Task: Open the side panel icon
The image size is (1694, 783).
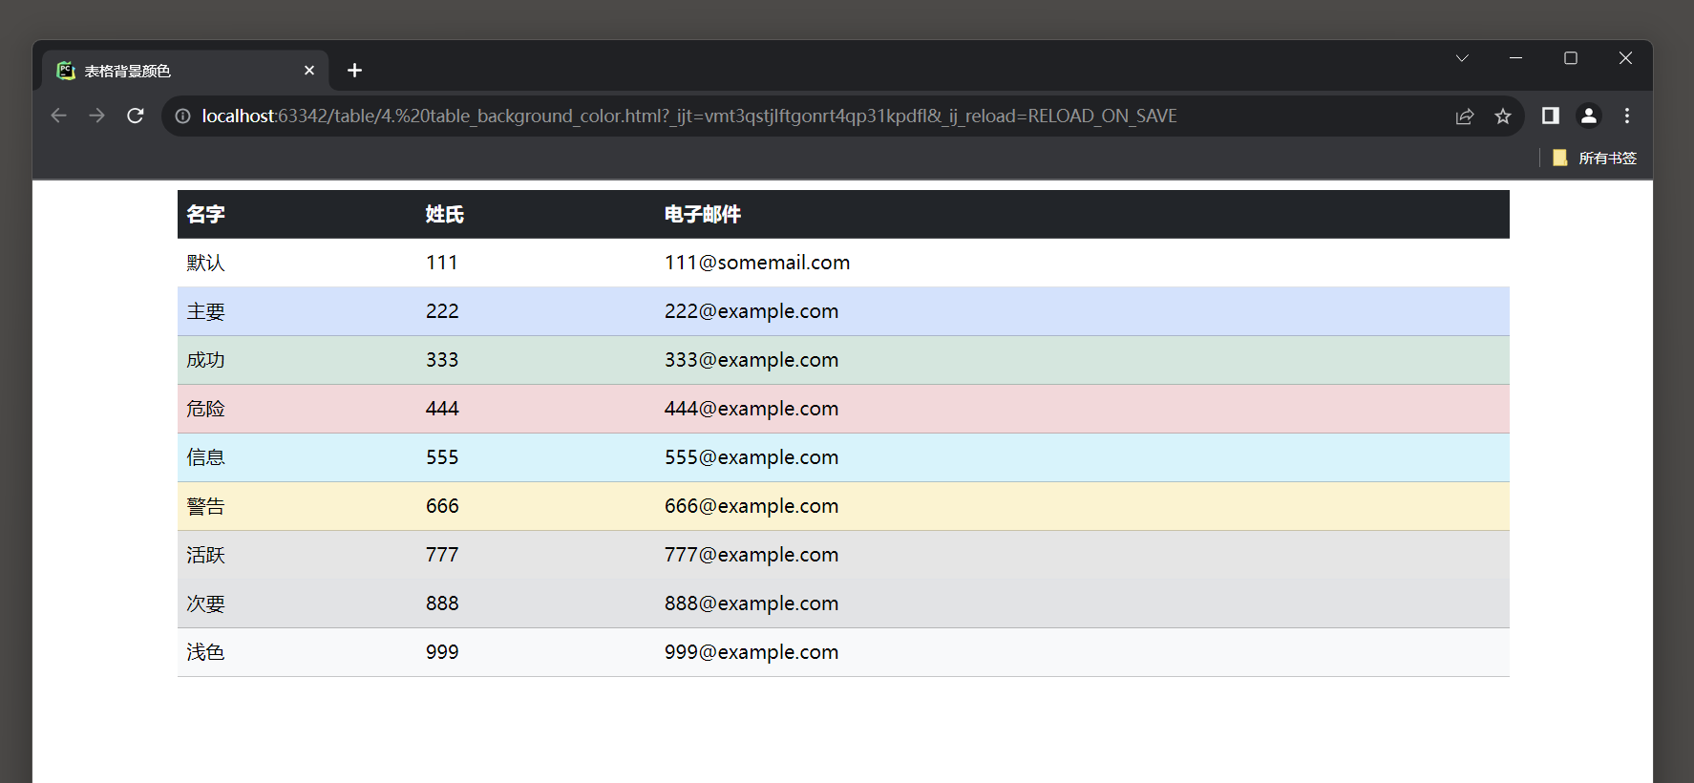Action: pyautogui.click(x=1551, y=116)
